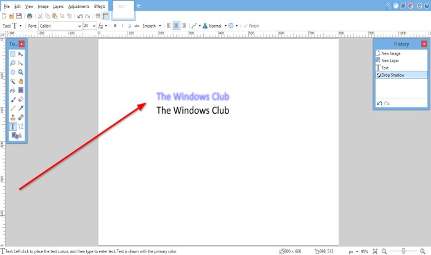Open the Image menu
Image resolution: width=431 pixels, height=255 pixels.
tap(43, 6)
